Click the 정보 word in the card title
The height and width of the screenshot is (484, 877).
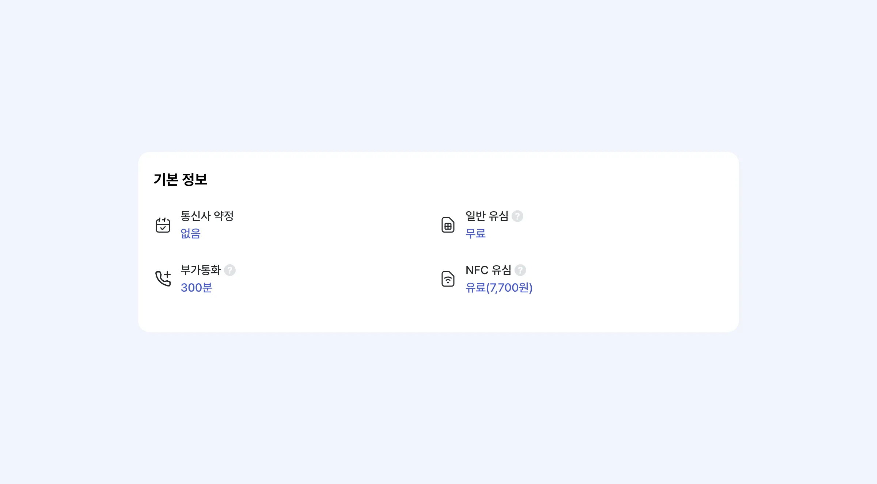point(194,180)
